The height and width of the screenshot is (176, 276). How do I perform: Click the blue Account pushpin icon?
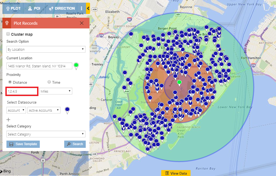coord(67,110)
